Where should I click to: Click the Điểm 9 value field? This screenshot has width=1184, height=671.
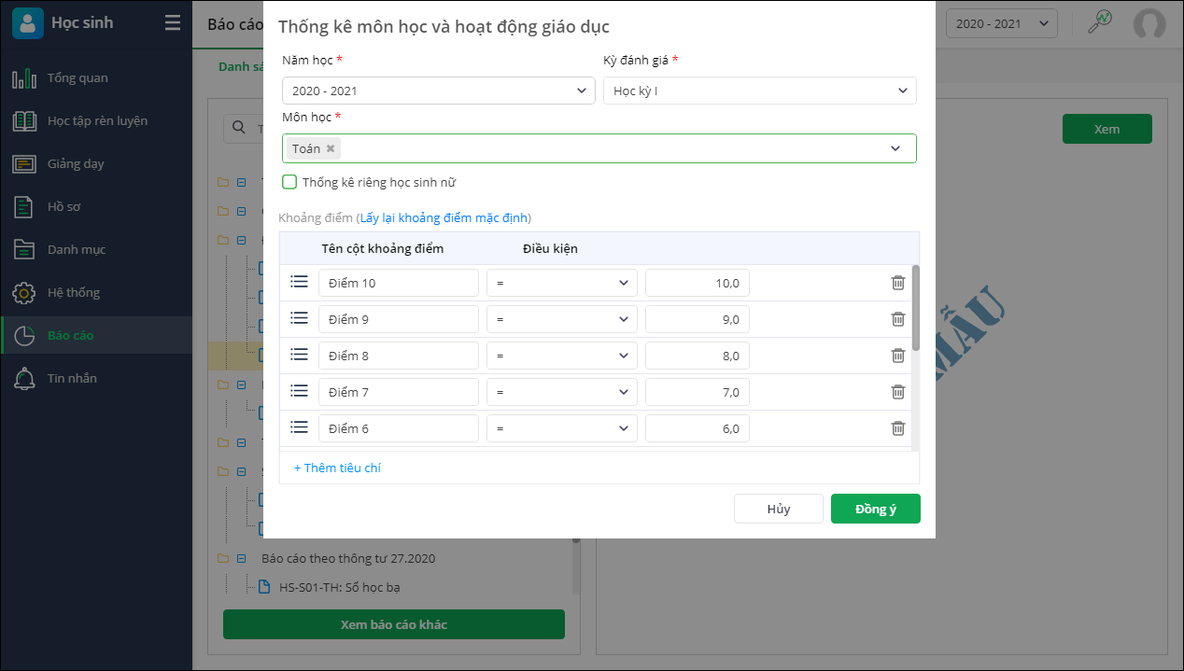click(x=697, y=319)
